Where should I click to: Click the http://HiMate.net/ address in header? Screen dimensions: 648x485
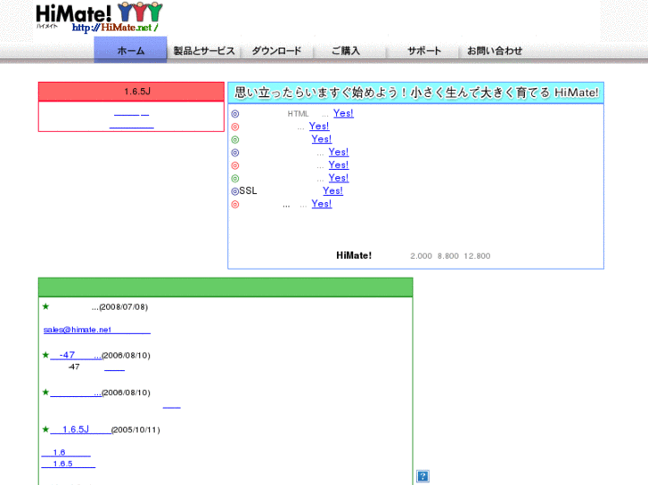click(114, 28)
